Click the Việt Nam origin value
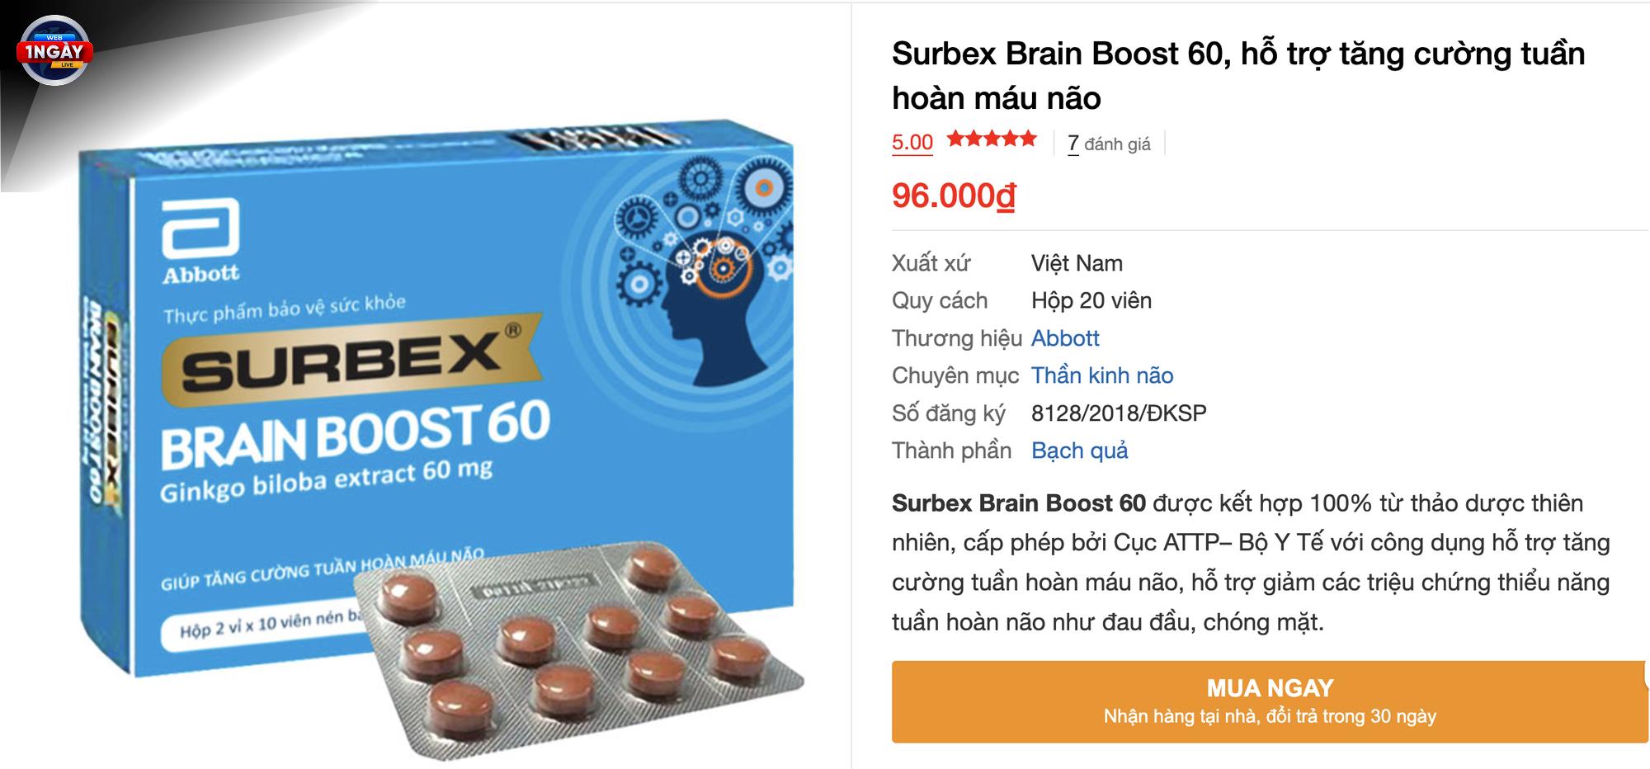 (1077, 263)
